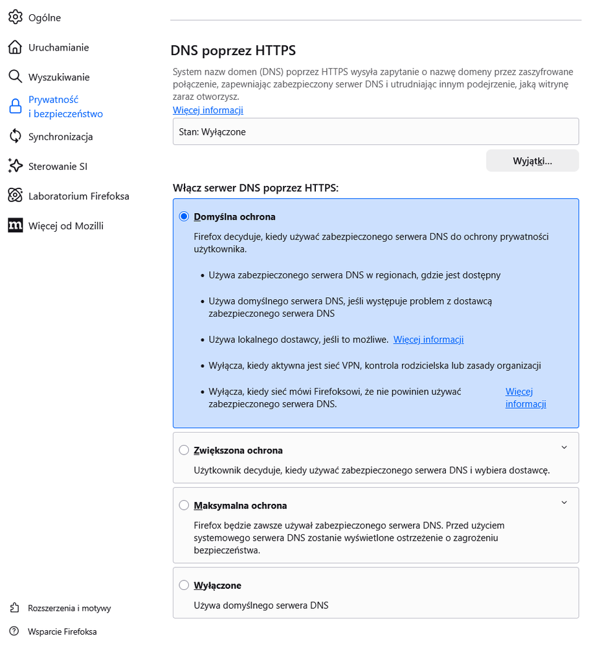Select the Maksymalna ochrona radio button
The height and width of the screenshot is (647, 589).
[184, 505]
